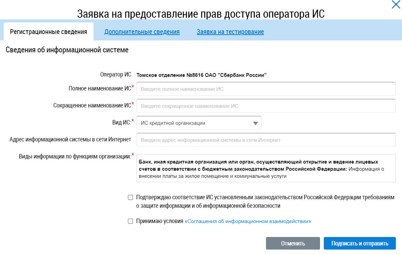
Task: Click the Полное наименование ИС field label
Action: pos(100,88)
